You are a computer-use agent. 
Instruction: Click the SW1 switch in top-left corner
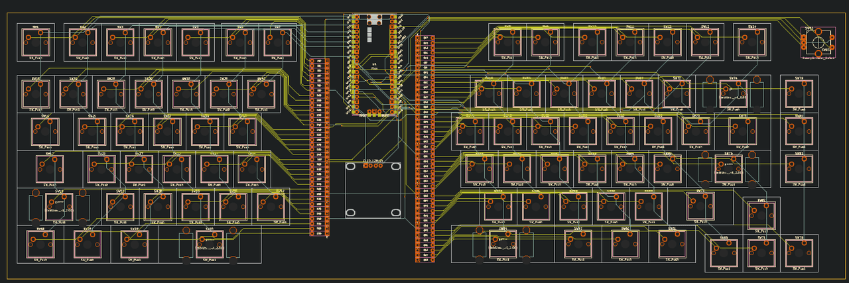click(35, 43)
